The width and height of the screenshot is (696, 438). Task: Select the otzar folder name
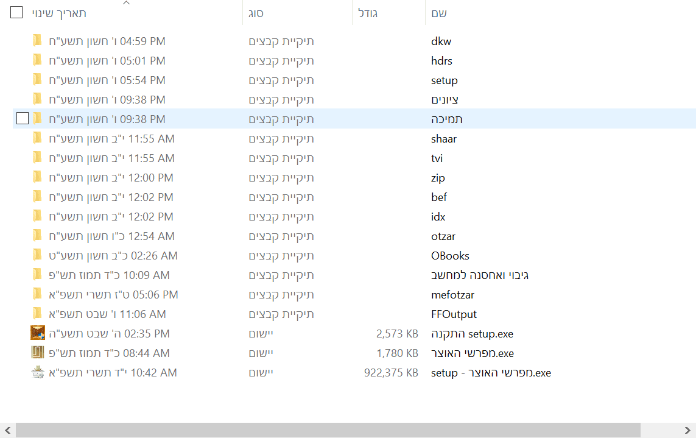point(443,236)
